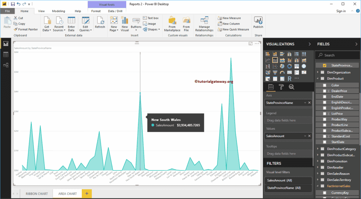Open the File menu
Image resolution: width=361 pixels, height=199 pixels.
point(7,11)
